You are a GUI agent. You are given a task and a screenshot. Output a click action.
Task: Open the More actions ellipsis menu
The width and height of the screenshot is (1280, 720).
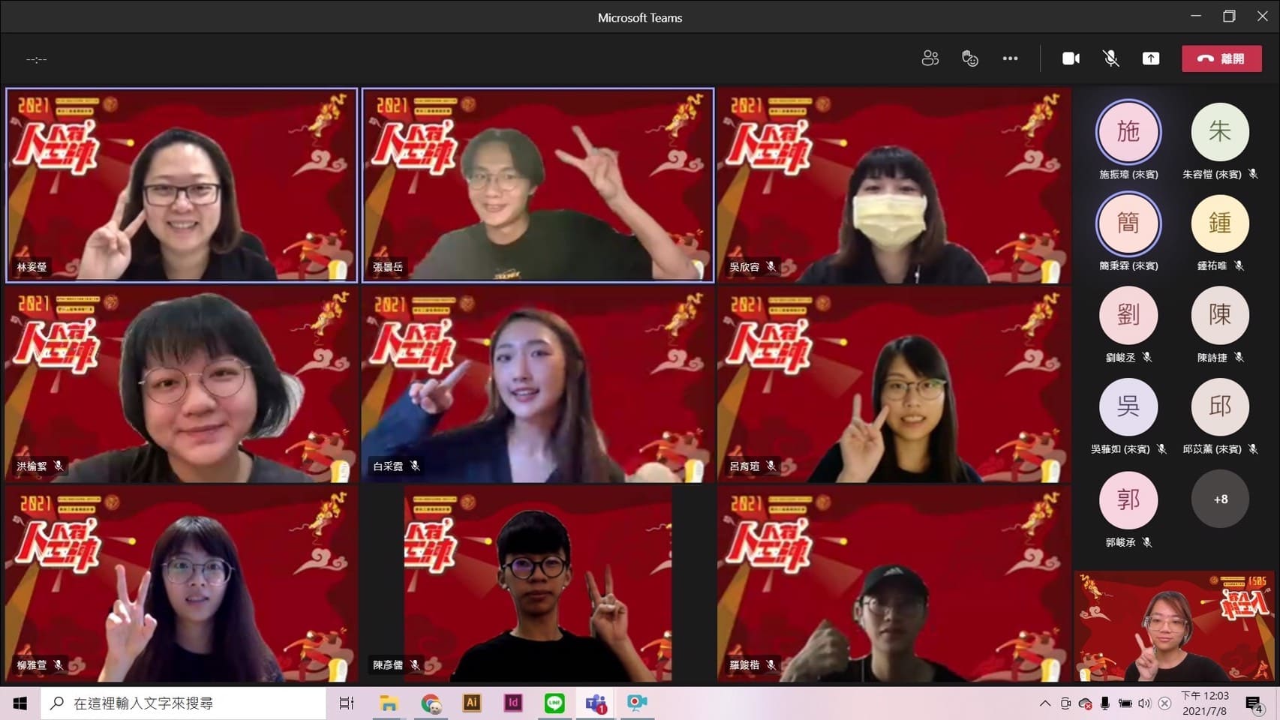click(1010, 58)
